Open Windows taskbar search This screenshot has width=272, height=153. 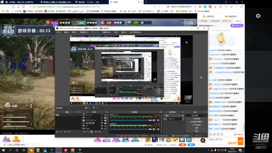(x=10, y=150)
